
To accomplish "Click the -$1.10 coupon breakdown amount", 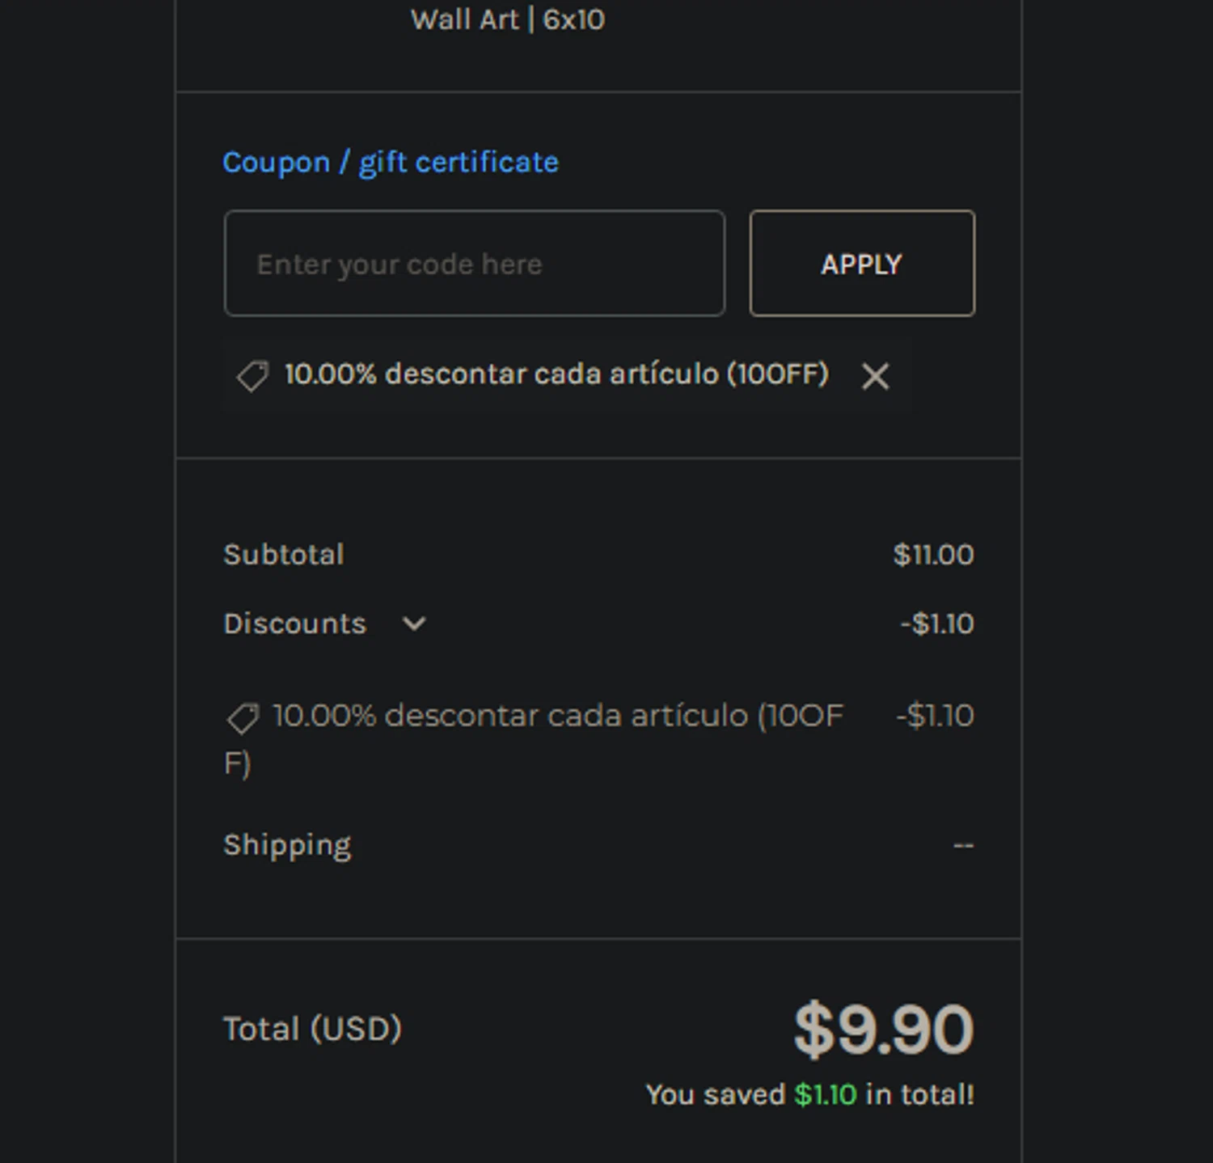I will click(935, 716).
